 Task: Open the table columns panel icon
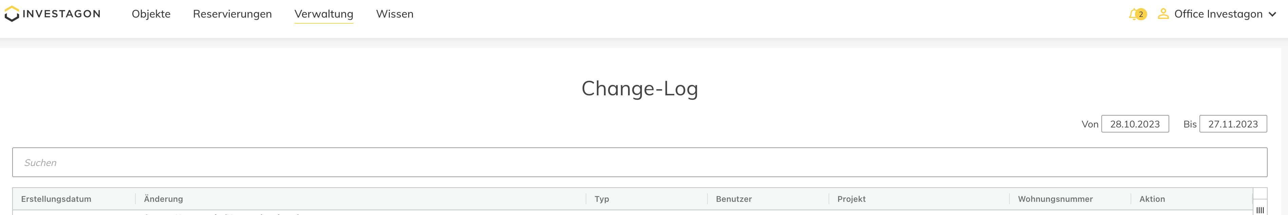pyautogui.click(x=1259, y=210)
